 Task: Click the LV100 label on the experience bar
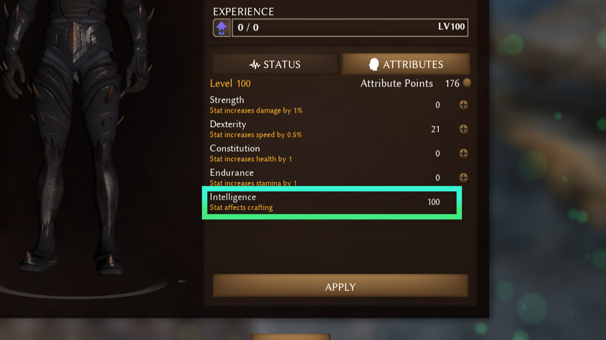tap(451, 26)
